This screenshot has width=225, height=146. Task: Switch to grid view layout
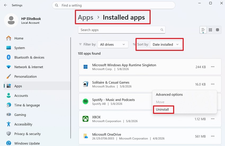[210, 30]
